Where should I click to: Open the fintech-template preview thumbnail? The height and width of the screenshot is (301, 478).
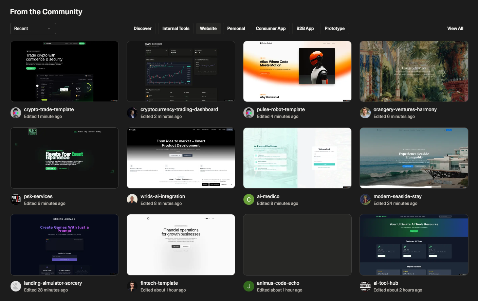(181, 244)
